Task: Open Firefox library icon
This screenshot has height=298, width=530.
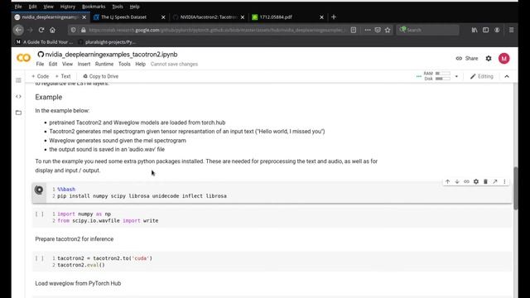Action: tap(475, 30)
